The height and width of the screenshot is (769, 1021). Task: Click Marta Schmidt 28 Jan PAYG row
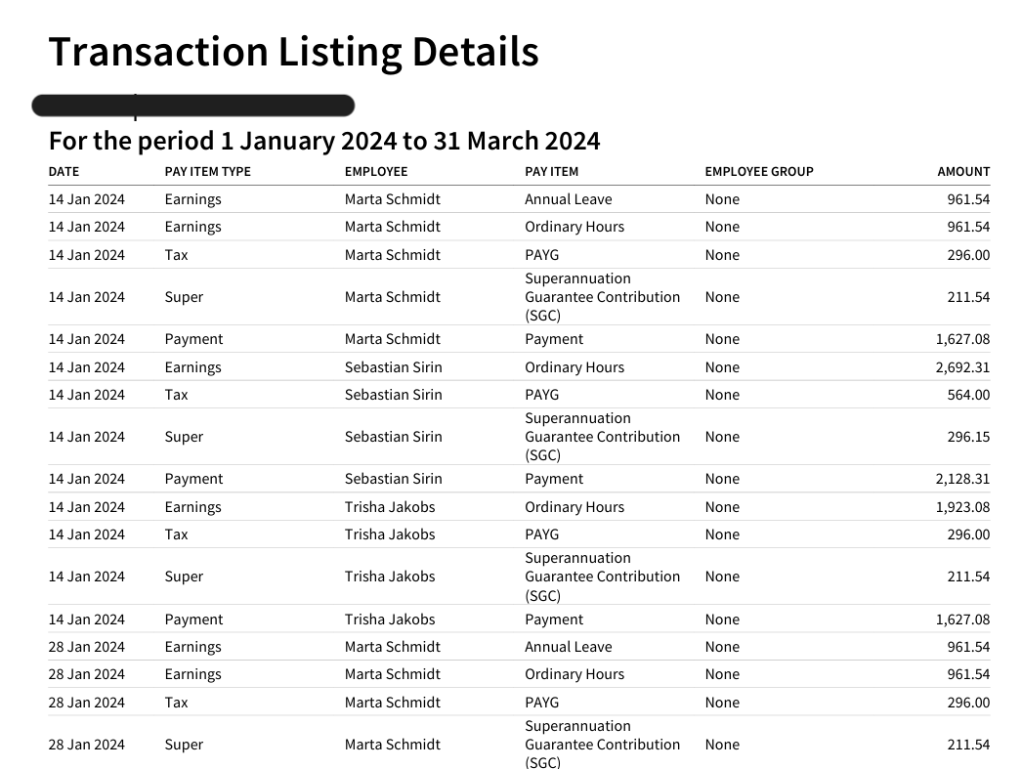coord(519,702)
